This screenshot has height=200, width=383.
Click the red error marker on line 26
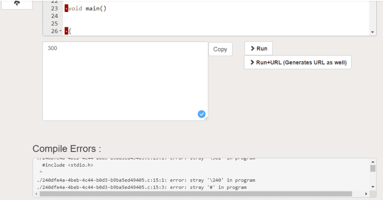[x=66, y=31]
